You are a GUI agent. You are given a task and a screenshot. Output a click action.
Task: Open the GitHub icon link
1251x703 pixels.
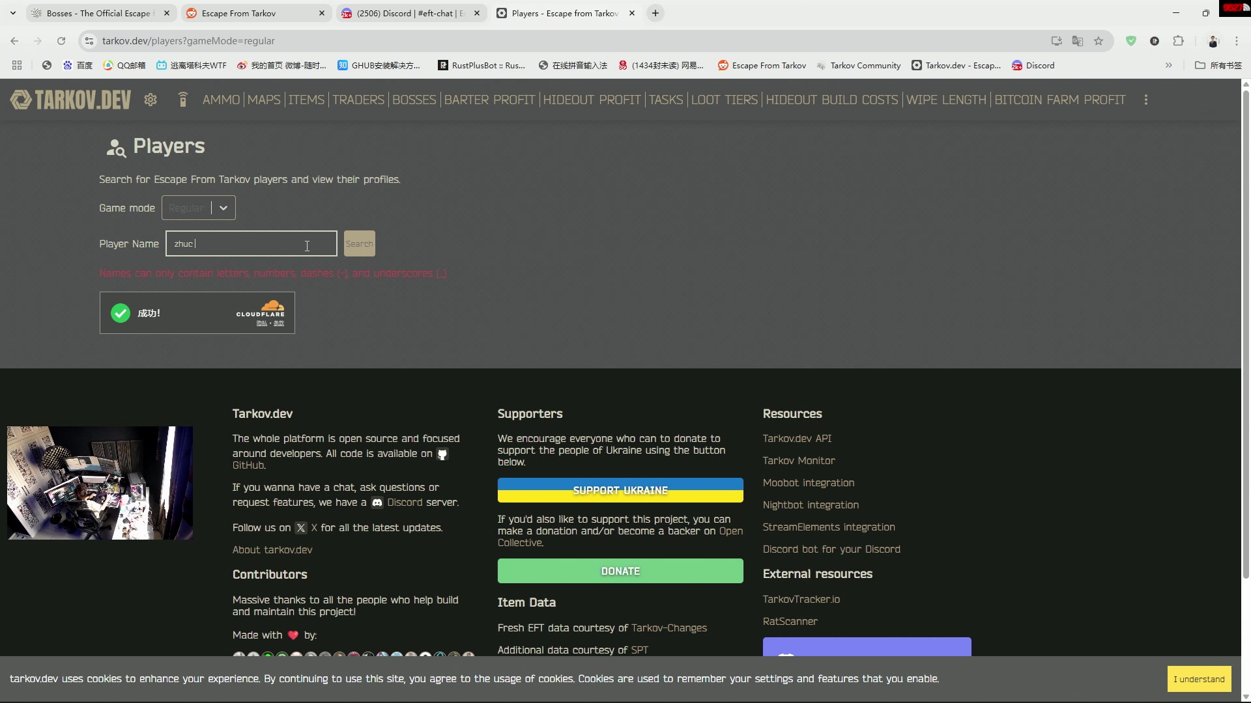click(x=442, y=454)
